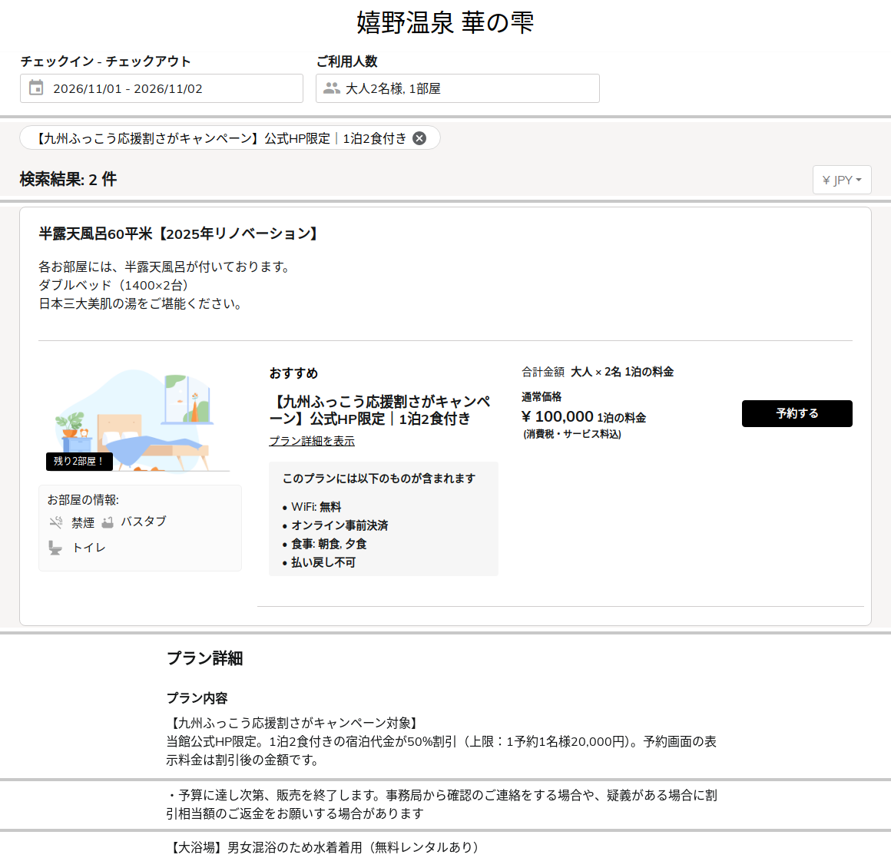Click the プラン詳細 section heading
The height and width of the screenshot is (858, 891).
(204, 658)
